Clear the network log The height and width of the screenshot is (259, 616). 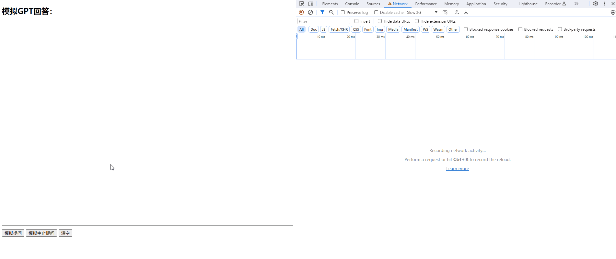coord(310,12)
